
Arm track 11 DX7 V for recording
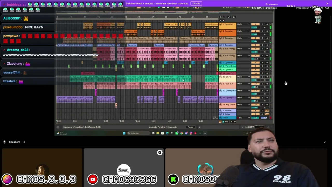(267, 77)
